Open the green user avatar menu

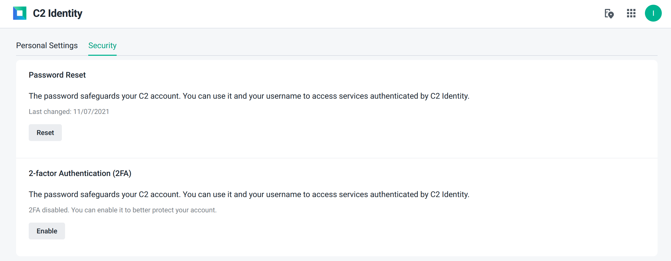[x=653, y=13]
